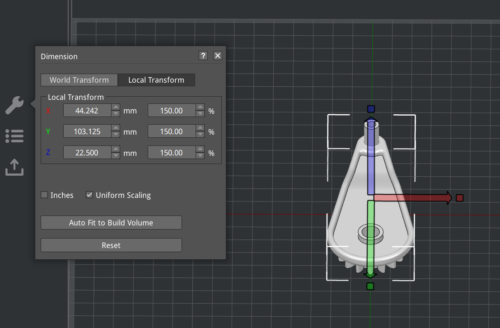The width and height of the screenshot is (500, 328).
Task: Click the export upload icon in sidebar
Action: click(14, 167)
